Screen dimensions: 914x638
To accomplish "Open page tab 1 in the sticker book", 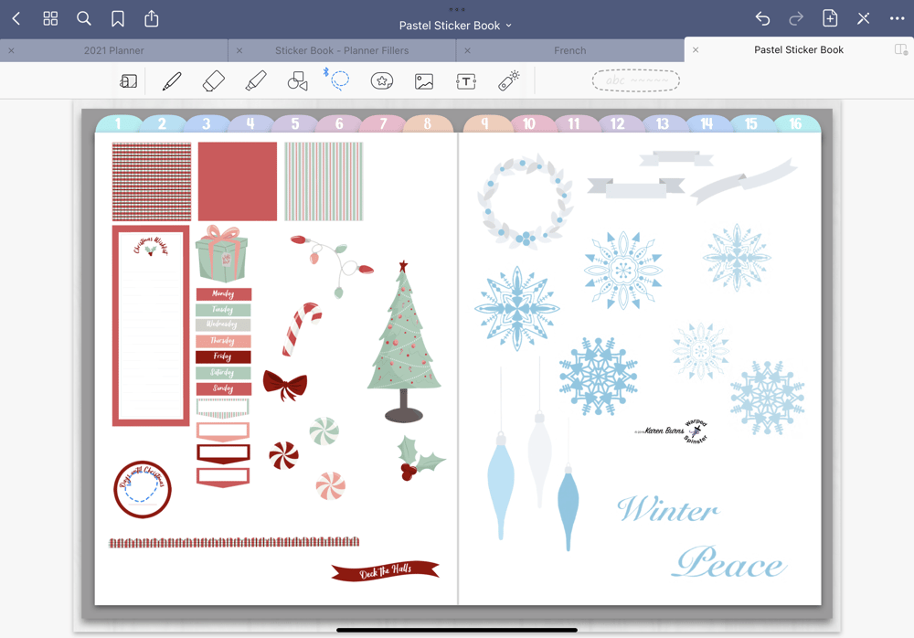I will pos(118,122).
